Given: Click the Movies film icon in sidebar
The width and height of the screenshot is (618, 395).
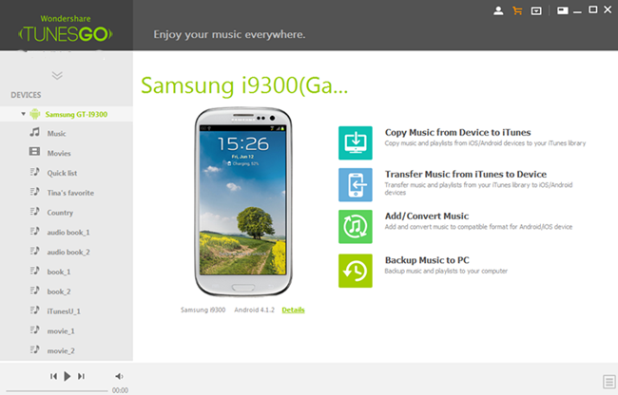Looking at the screenshot, I should [34, 152].
